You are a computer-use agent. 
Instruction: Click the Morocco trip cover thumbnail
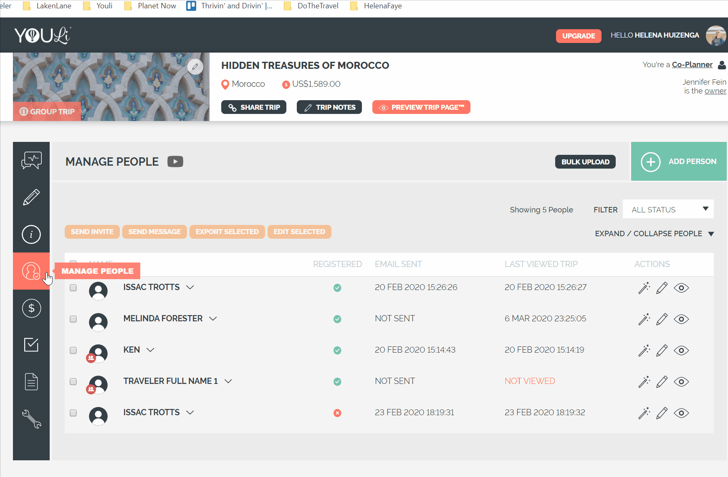pos(111,87)
